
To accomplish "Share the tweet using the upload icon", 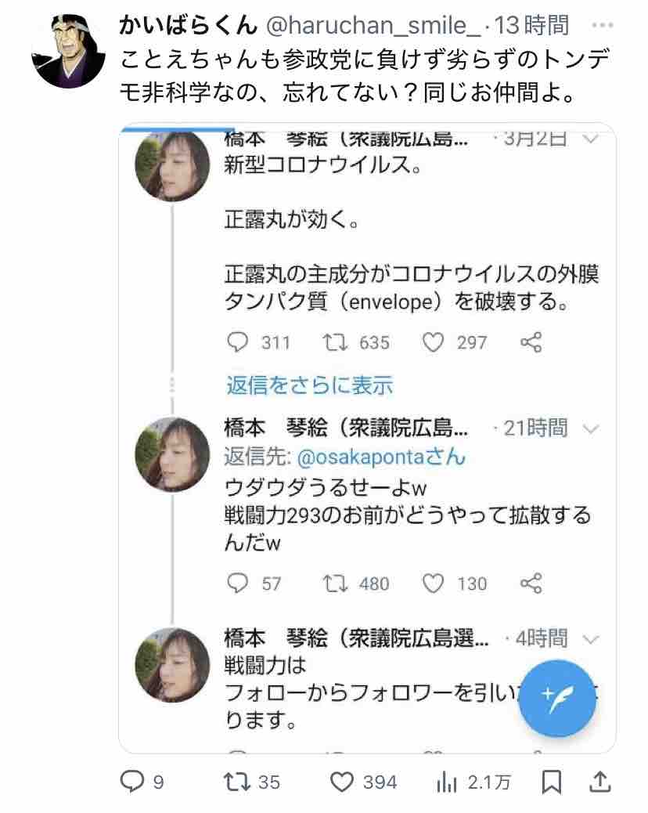I will pos(599,781).
